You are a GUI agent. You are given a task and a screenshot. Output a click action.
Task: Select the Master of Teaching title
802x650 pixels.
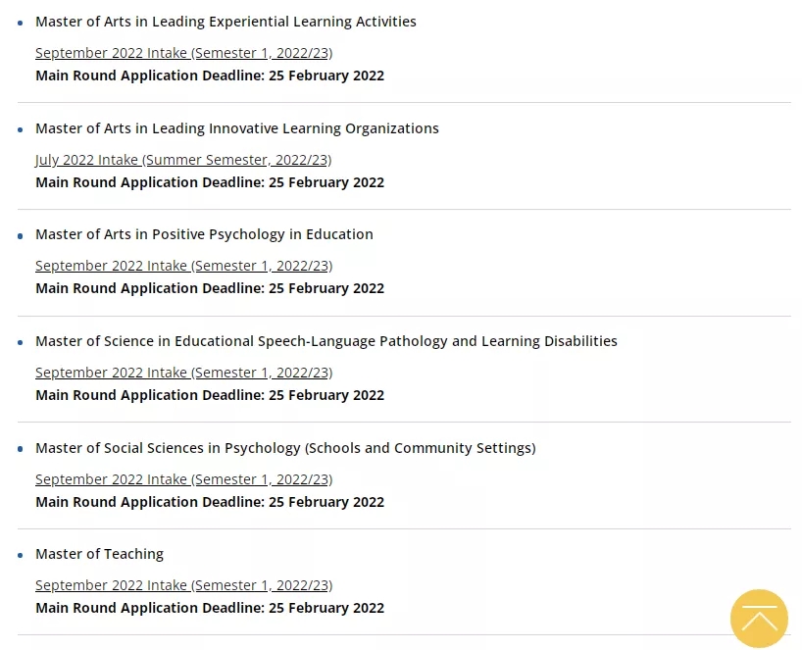[99, 554]
